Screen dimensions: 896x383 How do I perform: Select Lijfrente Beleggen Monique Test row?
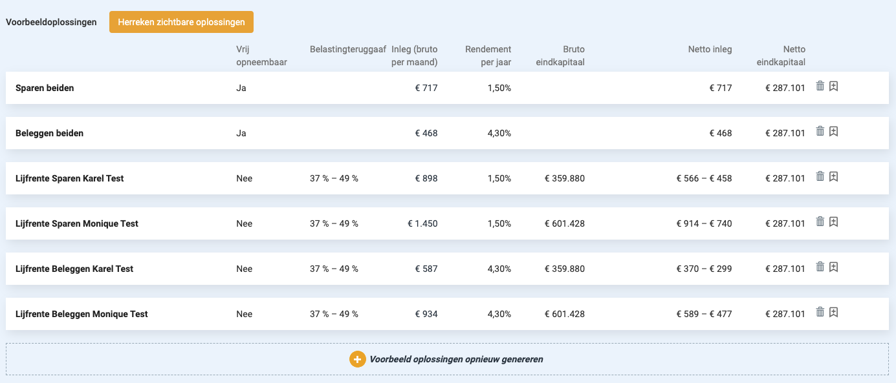[x=447, y=314]
